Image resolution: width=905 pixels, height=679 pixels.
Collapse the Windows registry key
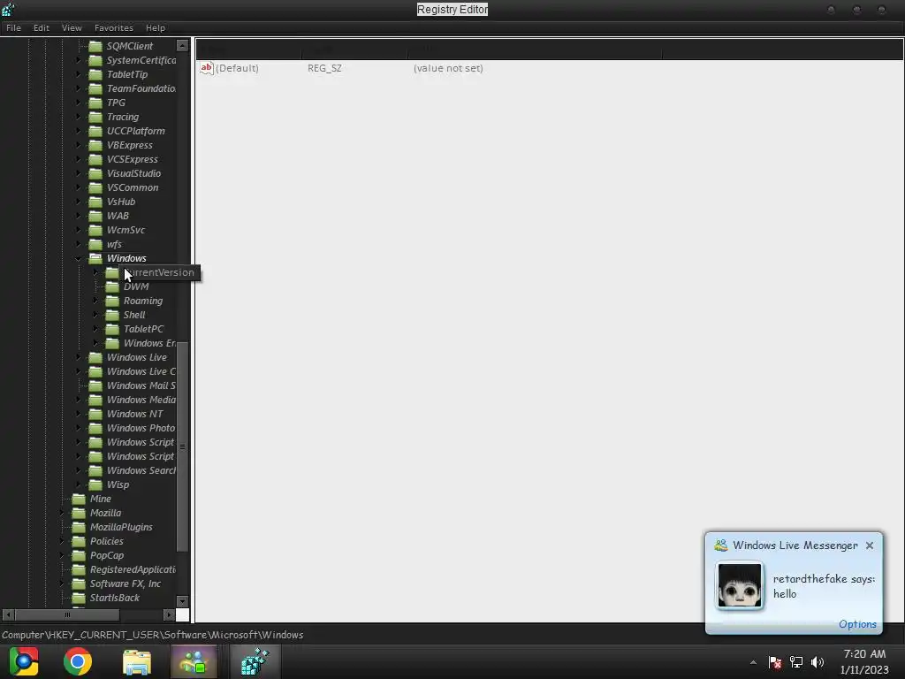[79, 259]
